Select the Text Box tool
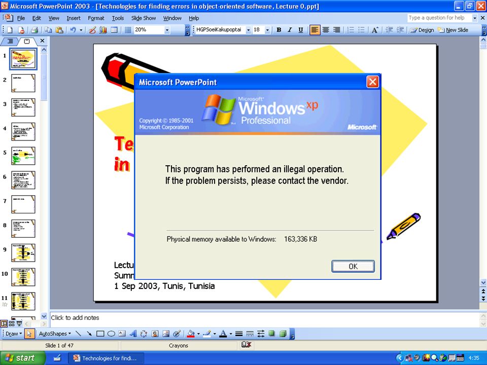Viewport: 487px width, 365px height. coord(122,334)
